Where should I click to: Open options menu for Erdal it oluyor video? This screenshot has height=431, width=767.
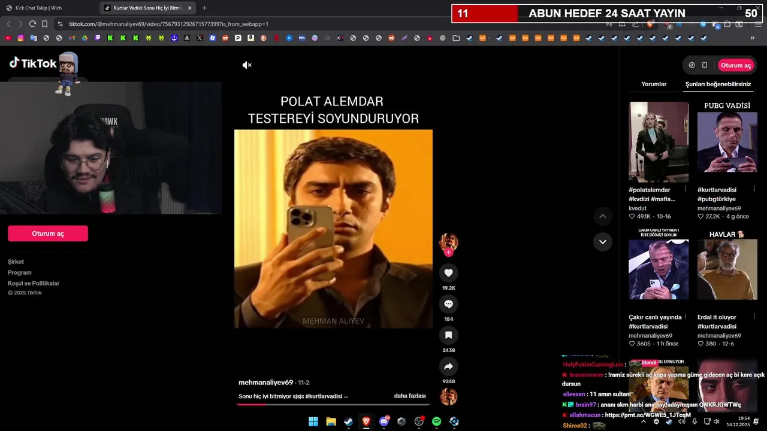(754, 317)
